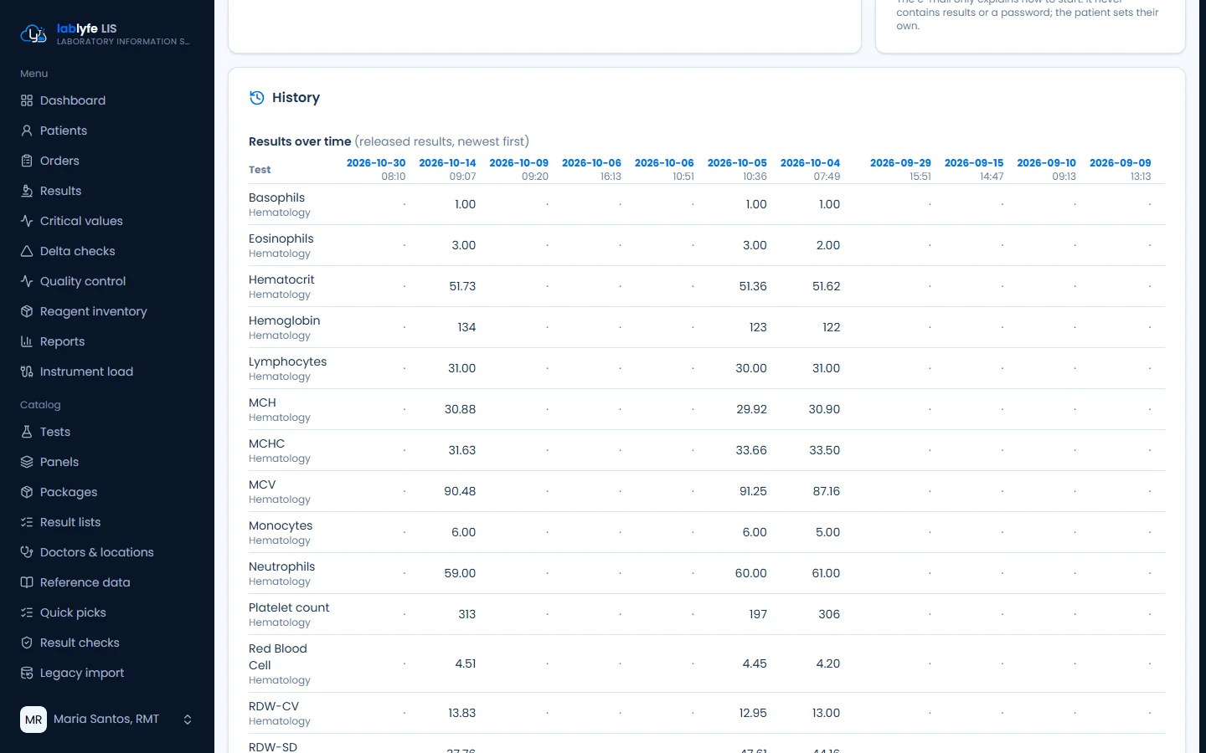Click the MCHC value 33.50
Screen dimensions: 1206x753
(825, 450)
